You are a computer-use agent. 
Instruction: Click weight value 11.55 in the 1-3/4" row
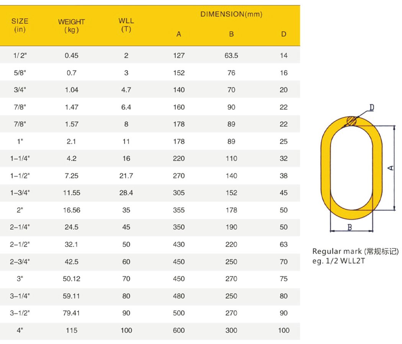click(x=72, y=193)
